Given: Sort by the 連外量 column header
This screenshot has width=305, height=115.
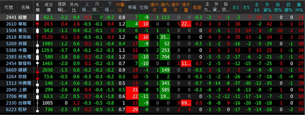Looking at the screenshot, I should coord(186,7).
